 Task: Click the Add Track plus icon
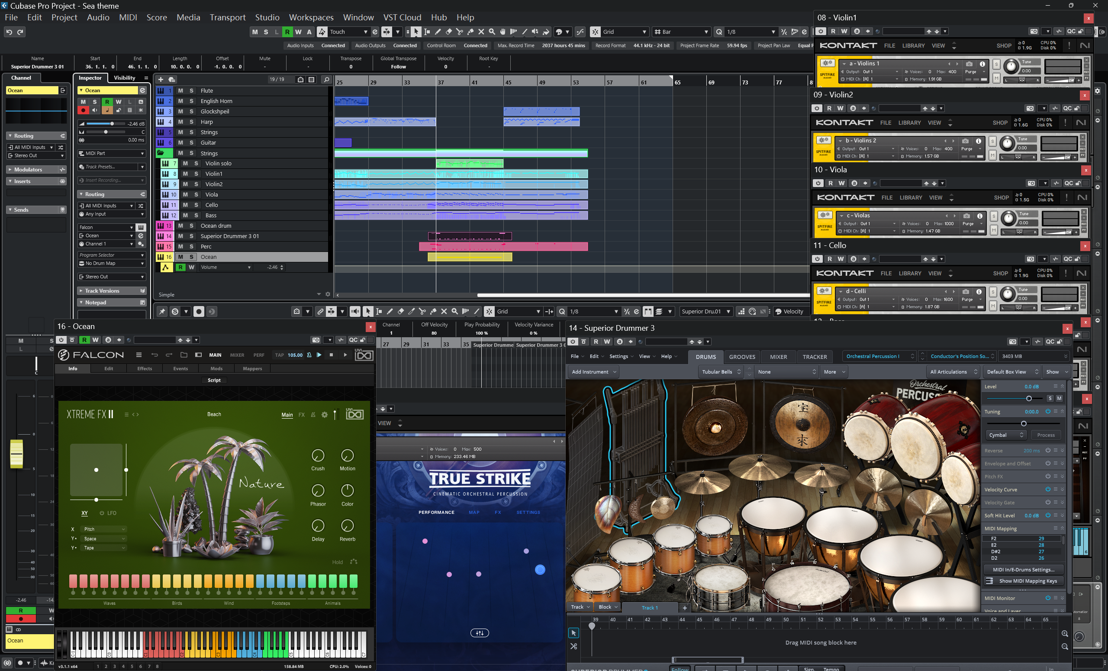[x=161, y=80]
